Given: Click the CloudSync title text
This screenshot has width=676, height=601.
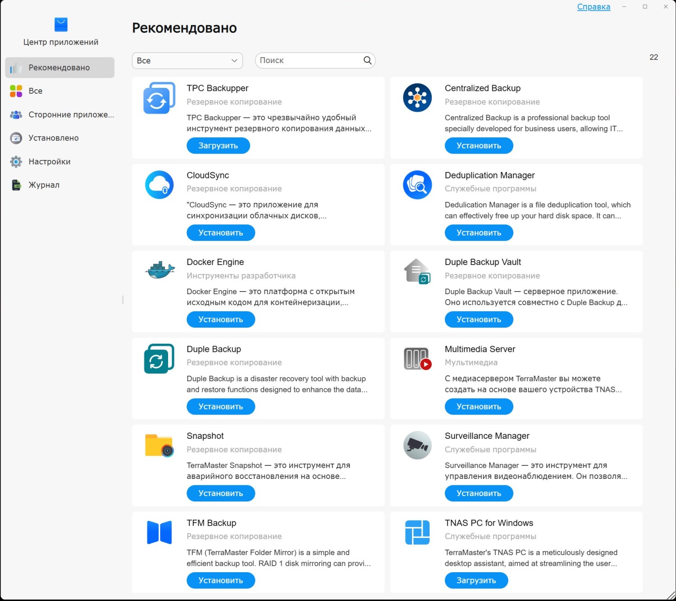Looking at the screenshot, I should point(208,175).
